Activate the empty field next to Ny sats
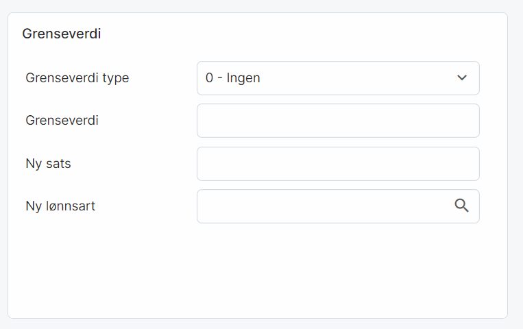 coord(337,164)
